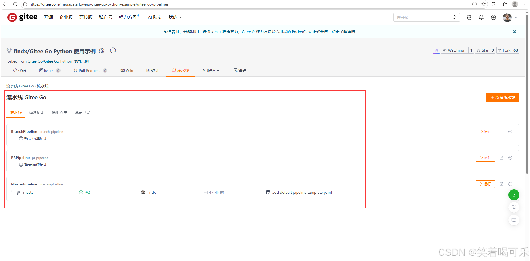Open build #2 of MasterPipeline
This screenshot has height=261, width=530.
(x=88, y=192)
